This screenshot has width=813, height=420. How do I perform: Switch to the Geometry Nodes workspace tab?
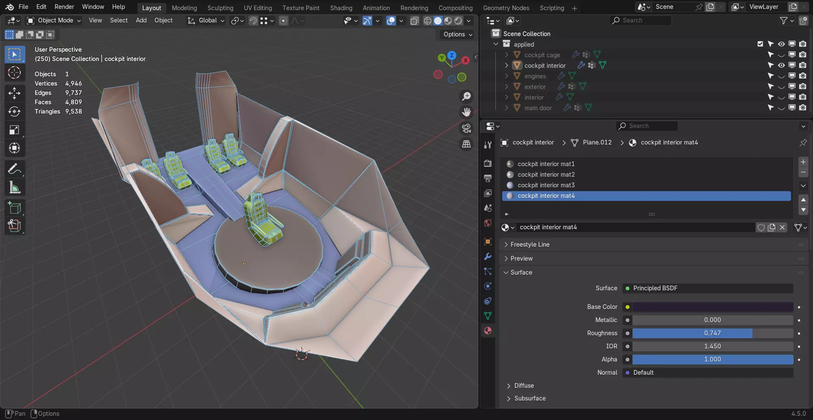[506, 8]
